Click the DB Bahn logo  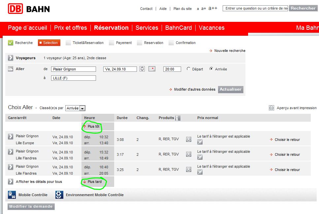(29, 9)
